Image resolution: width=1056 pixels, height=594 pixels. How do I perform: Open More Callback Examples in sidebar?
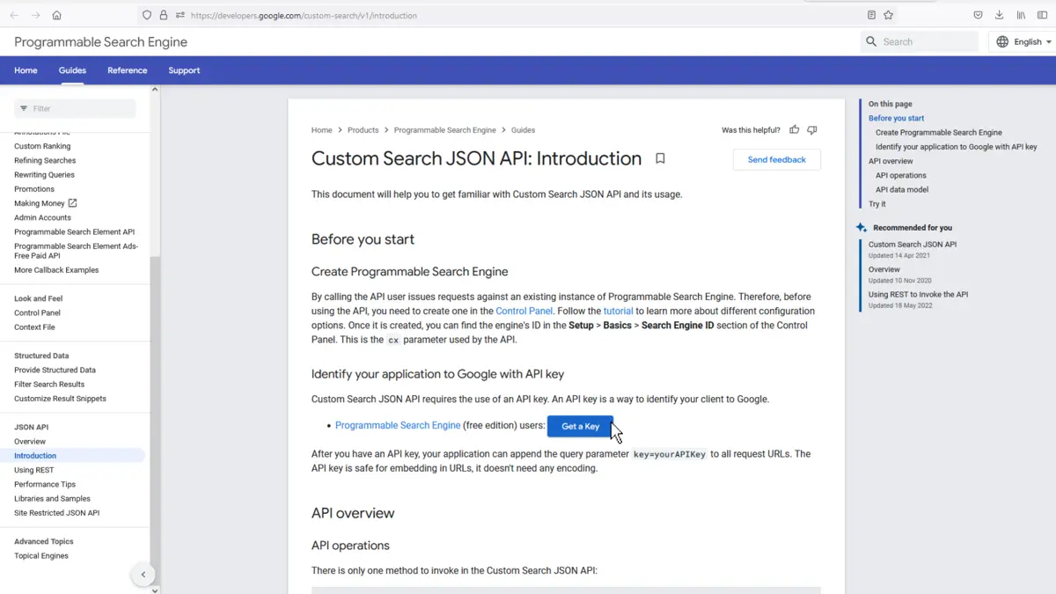pos(56,270)
